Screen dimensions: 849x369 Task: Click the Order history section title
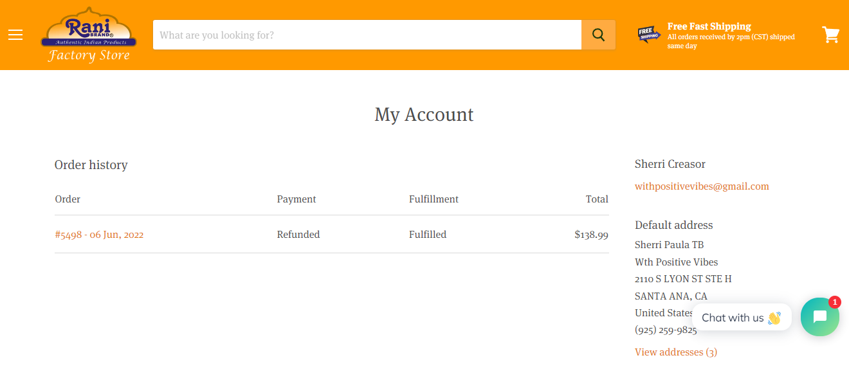tap(91, 165)
